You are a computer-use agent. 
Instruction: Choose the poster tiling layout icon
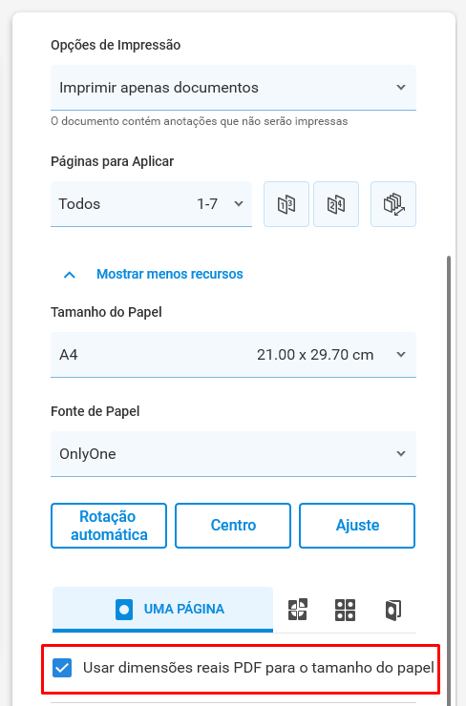pos(298,610)
